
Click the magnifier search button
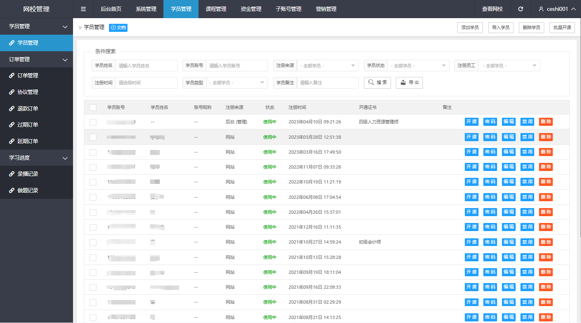coord(377,83)
